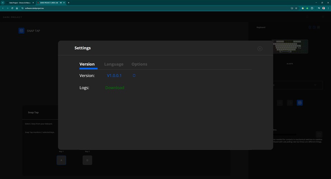Click the V1.0.0.1 version number
This screenshot has width=331, height=179.
(114, 75)
